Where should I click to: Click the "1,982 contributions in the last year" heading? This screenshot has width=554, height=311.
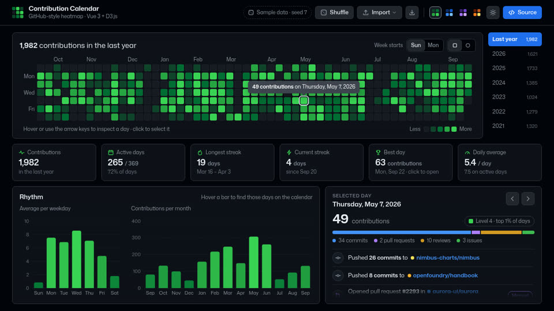pos(78,45)
